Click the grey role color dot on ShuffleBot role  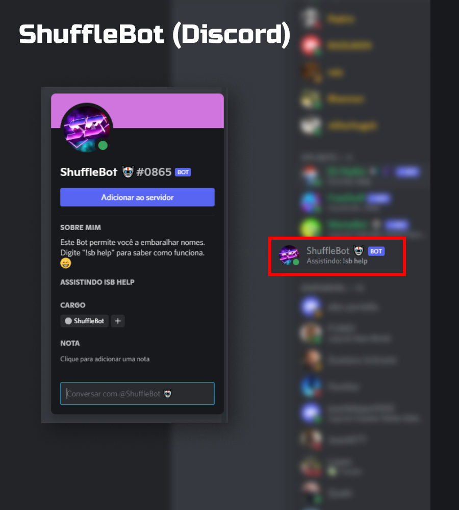coord(68,321)
